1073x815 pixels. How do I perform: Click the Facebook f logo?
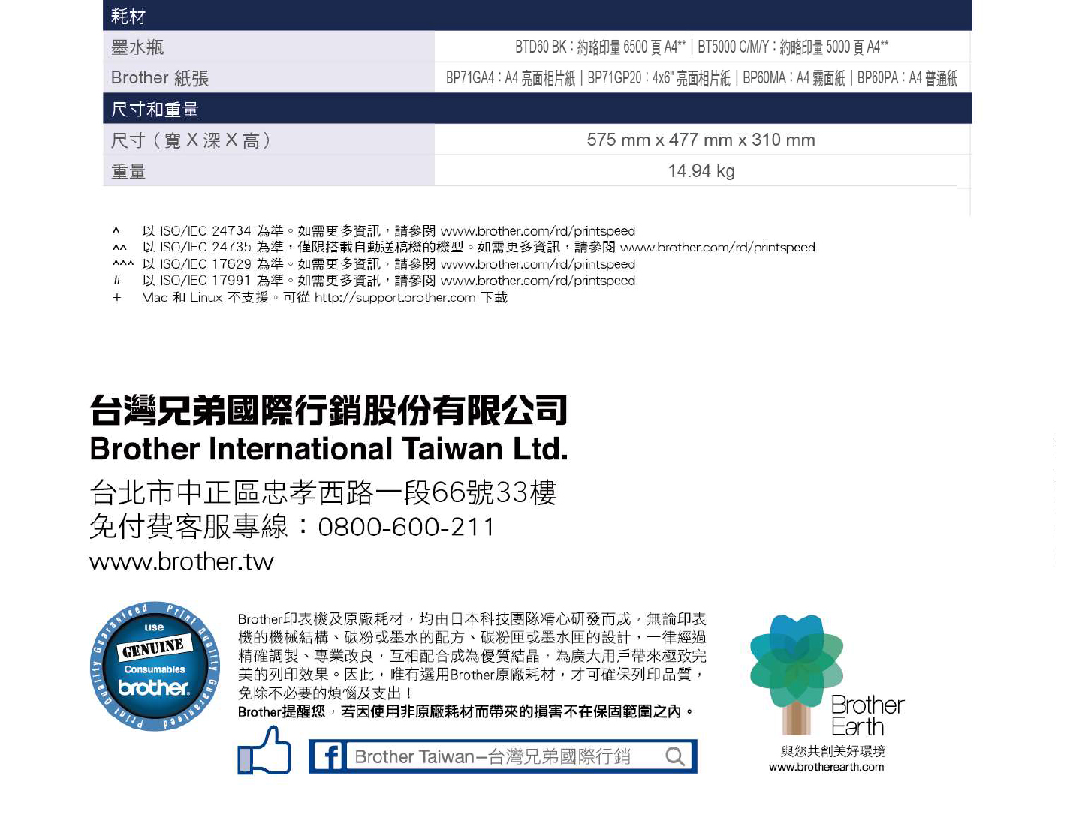pyautogui.click(x=329, y=756)
